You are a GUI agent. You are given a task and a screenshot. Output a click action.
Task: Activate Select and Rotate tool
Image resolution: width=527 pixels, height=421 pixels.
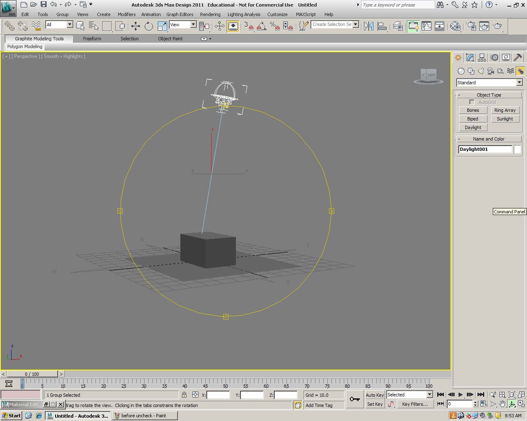(149, 26)
